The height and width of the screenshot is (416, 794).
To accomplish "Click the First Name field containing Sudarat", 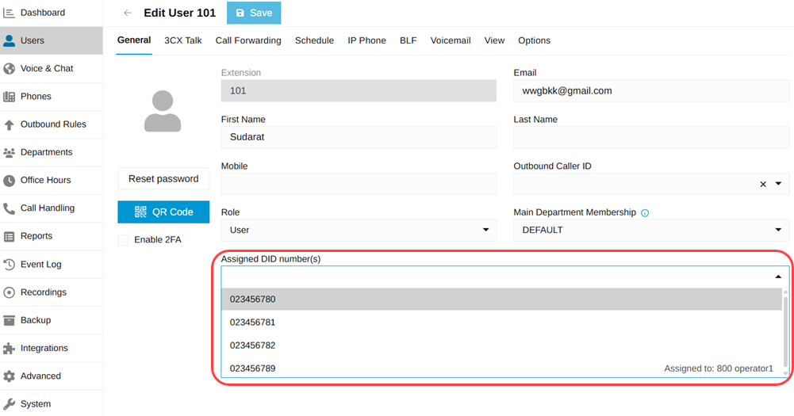I will [x=359, y=137].
